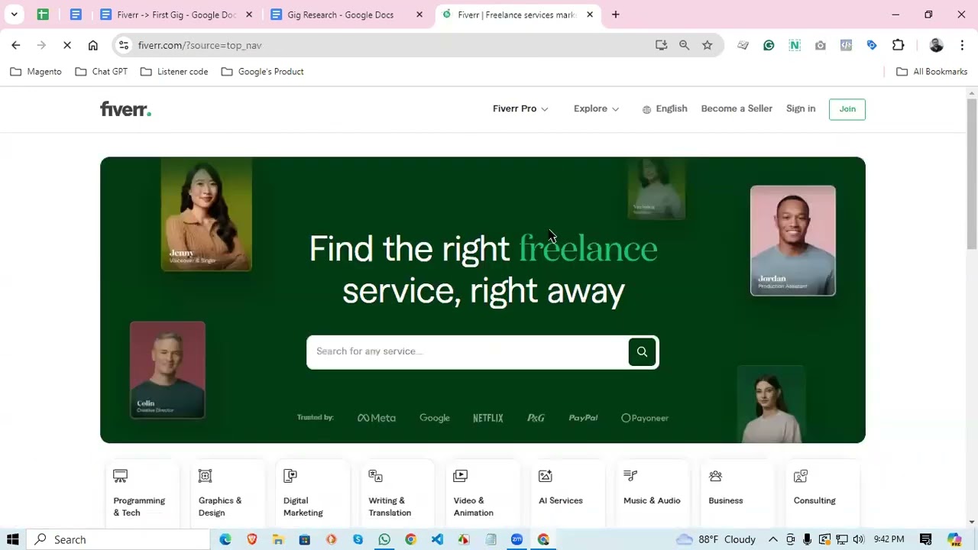Open the Programming & Tech category

point(143,493)
